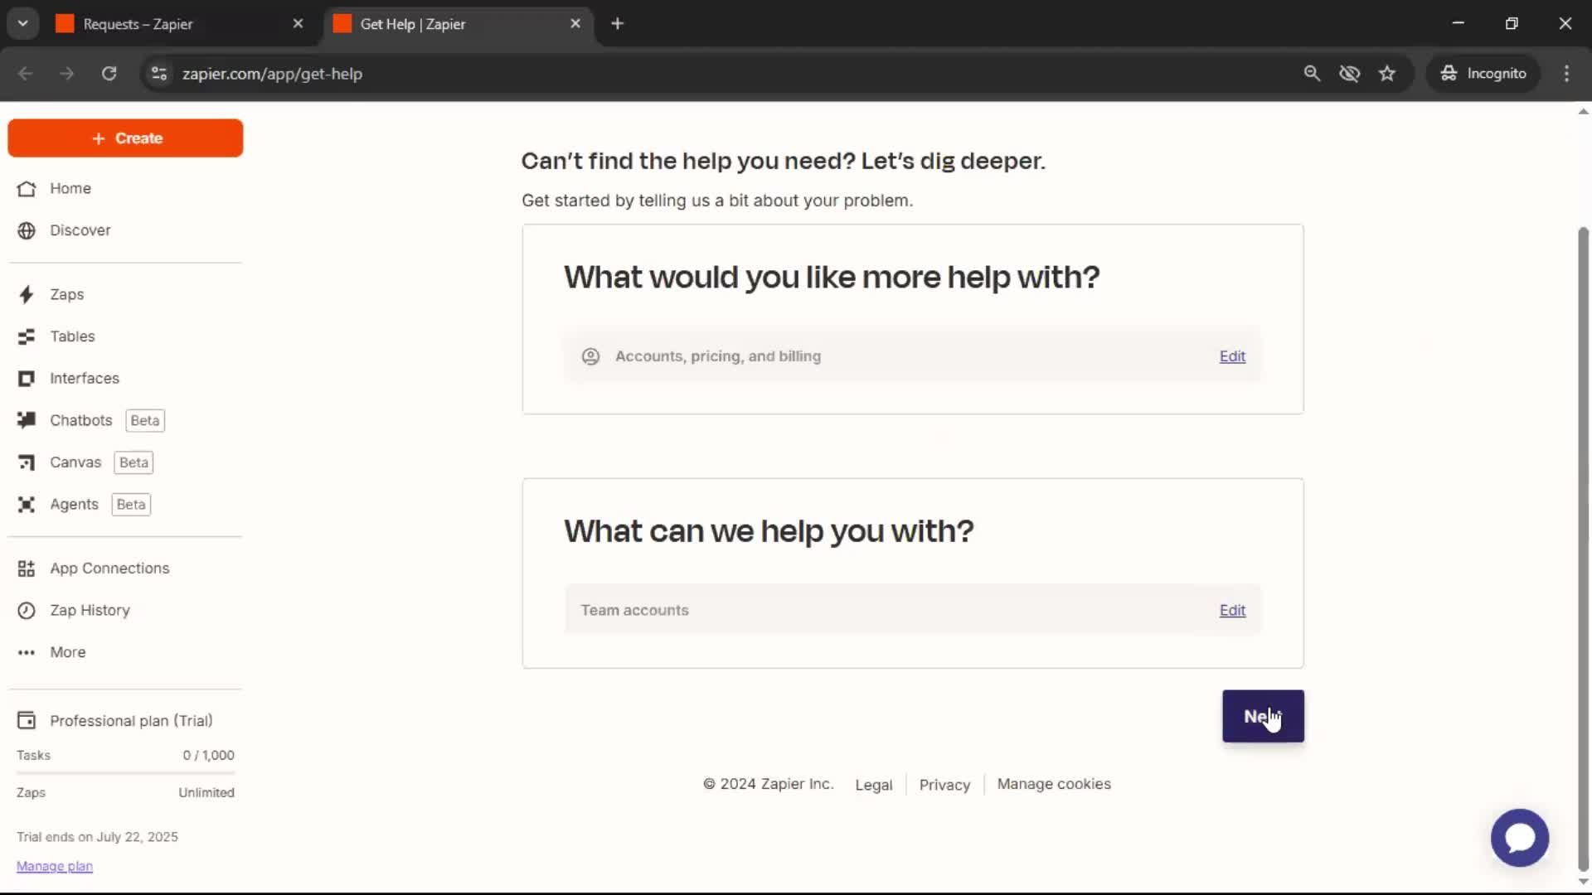Click the Zap History clock icon
Viewport: 1592px width, 895px height.
tap(27, 611)
